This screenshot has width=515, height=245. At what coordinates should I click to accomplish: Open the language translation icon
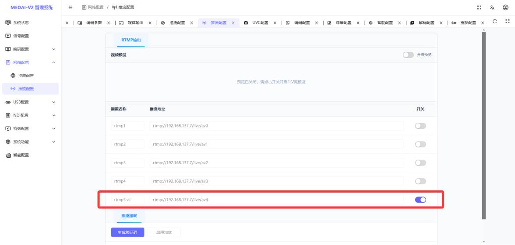(492, 7)
